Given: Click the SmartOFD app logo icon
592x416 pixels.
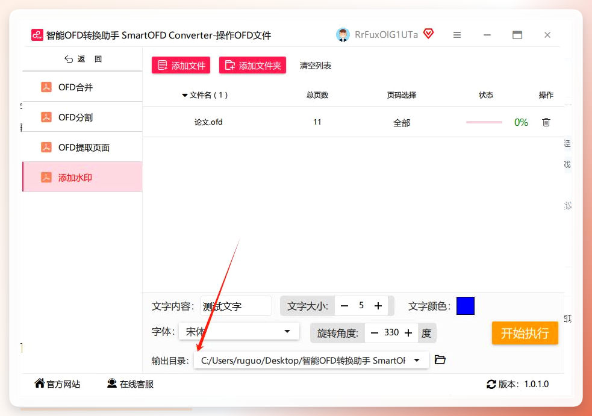Looking at the screenshot, I should (x=37, y=35).
